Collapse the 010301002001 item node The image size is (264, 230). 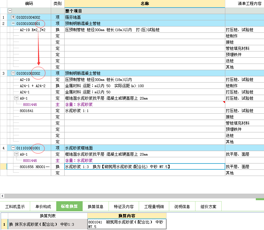pyautogui.click(x=13, y=24)
